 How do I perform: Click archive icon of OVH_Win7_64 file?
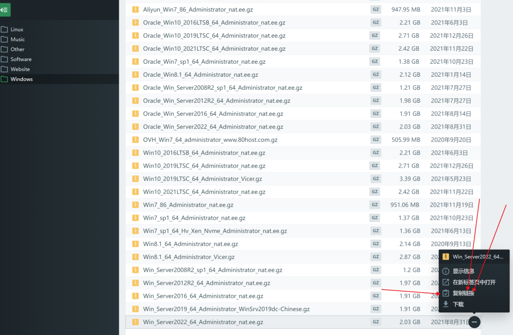tap(135, 140)
